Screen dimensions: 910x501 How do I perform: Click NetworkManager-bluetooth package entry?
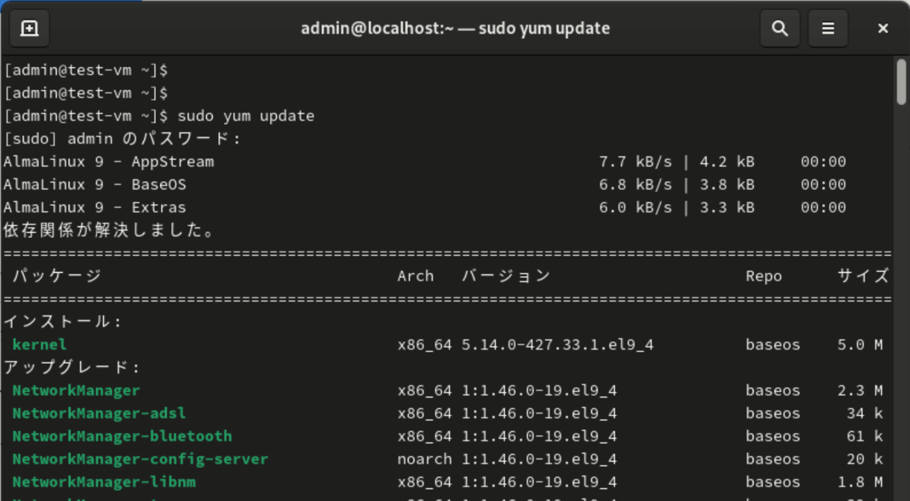tap(122, 436)
